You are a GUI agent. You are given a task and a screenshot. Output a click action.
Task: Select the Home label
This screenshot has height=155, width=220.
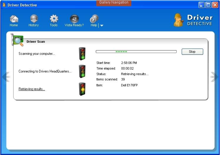tap(14, 25)
